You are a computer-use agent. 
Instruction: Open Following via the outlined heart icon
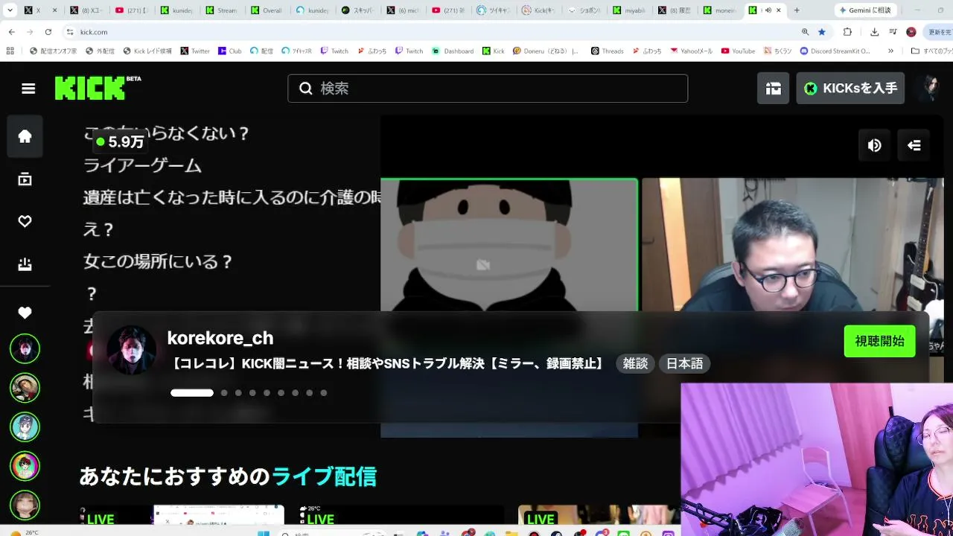[25, 221]
